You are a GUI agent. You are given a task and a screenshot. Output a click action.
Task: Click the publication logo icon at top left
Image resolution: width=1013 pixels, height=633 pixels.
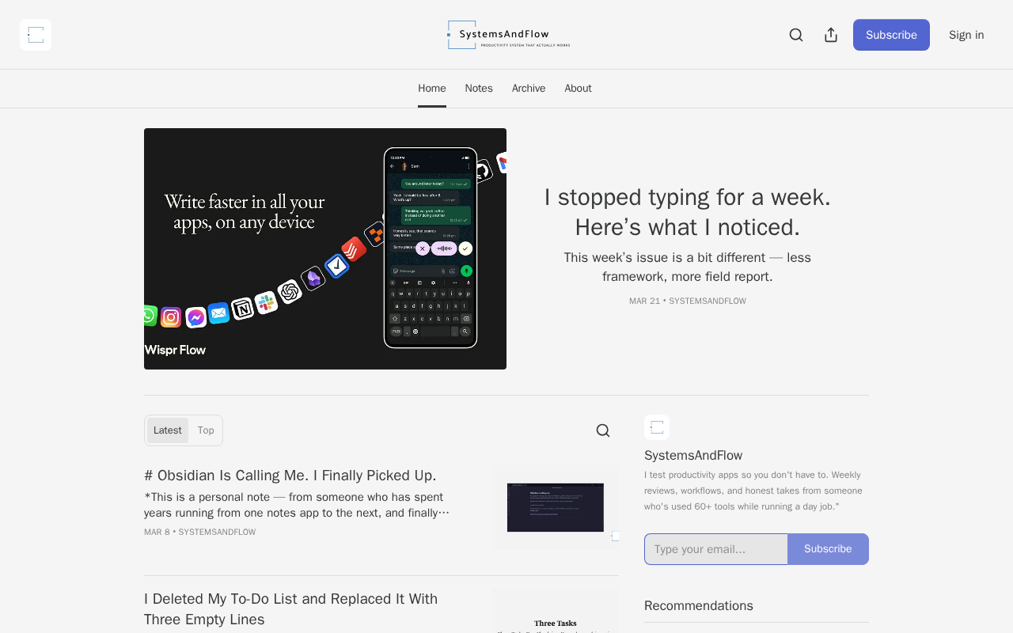(x=36, y=35)
